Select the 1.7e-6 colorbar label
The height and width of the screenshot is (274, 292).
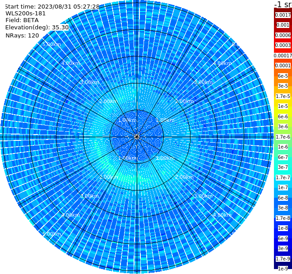pyautogui.click(x=283, y=137)
